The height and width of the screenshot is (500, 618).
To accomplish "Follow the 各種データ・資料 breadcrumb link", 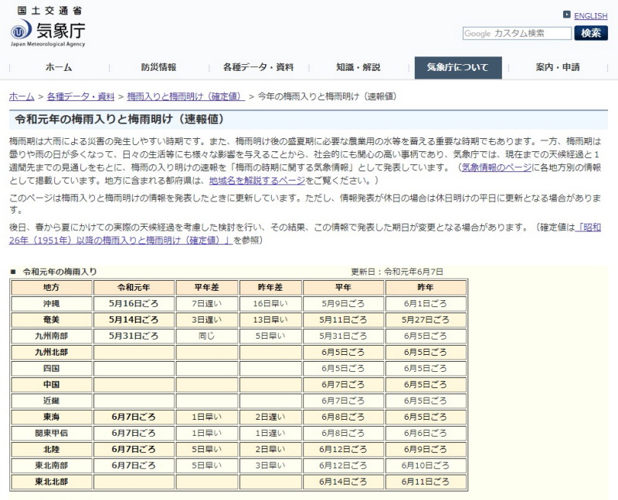I will pos(80,96).
